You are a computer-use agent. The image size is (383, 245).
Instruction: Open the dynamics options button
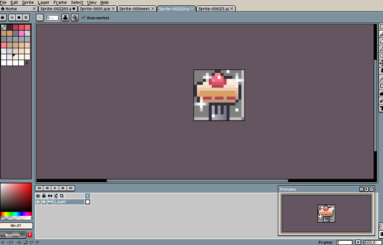pos(75,18)
